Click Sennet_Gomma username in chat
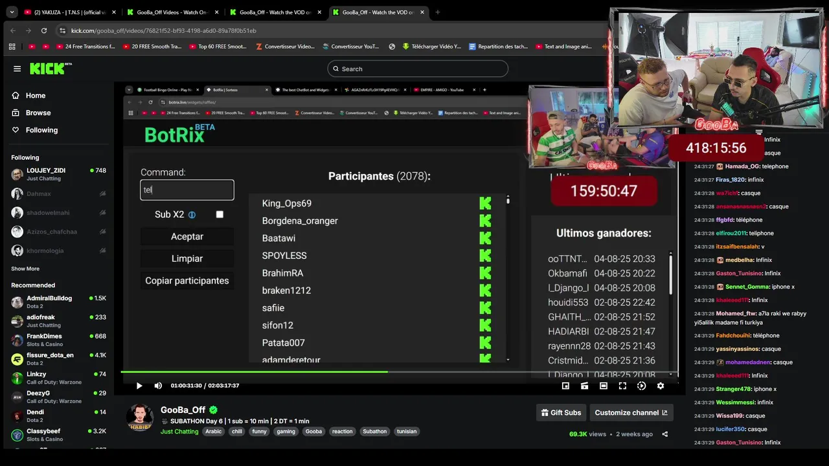The height and width of the screenshot is (466, 829). pos(746,287)
